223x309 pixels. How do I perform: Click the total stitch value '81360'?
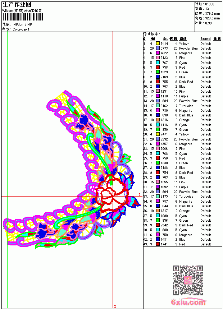210,4
